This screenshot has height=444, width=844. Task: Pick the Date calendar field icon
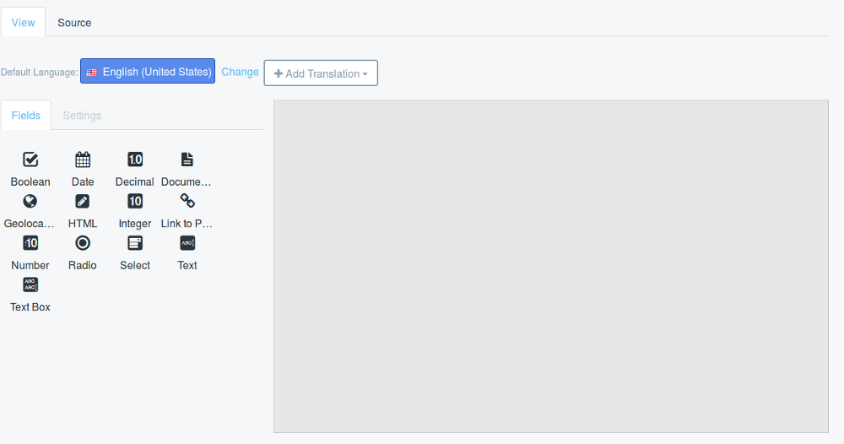point(83,160)
